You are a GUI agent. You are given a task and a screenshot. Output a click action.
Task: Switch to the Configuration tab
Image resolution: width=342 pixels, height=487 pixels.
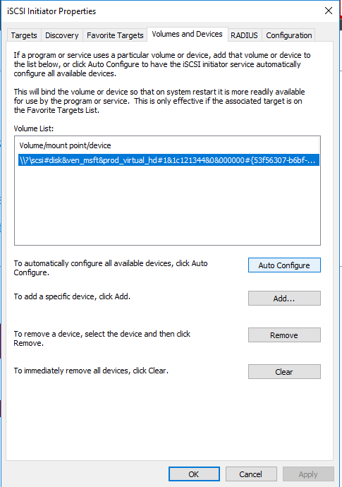click(x=289, y=35)
